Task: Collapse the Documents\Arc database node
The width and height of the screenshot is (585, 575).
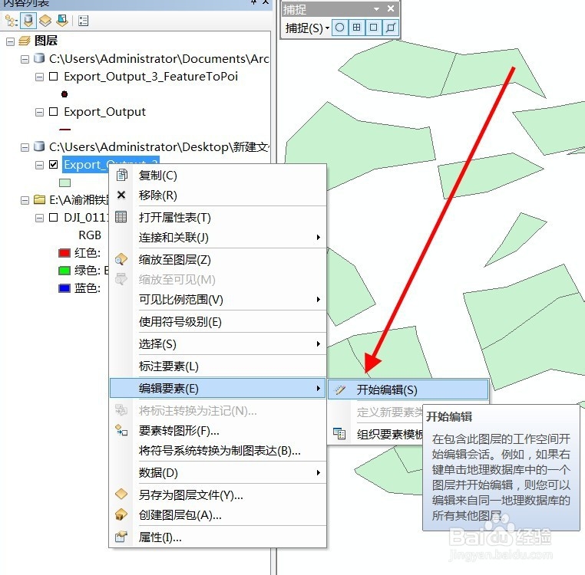Action: (x=25, y=59)
